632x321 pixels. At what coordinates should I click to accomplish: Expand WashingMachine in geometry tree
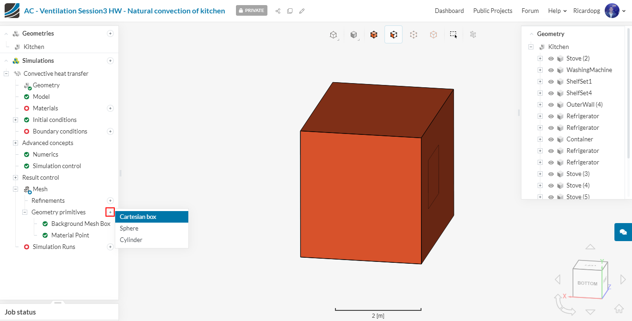click(540, 70)
